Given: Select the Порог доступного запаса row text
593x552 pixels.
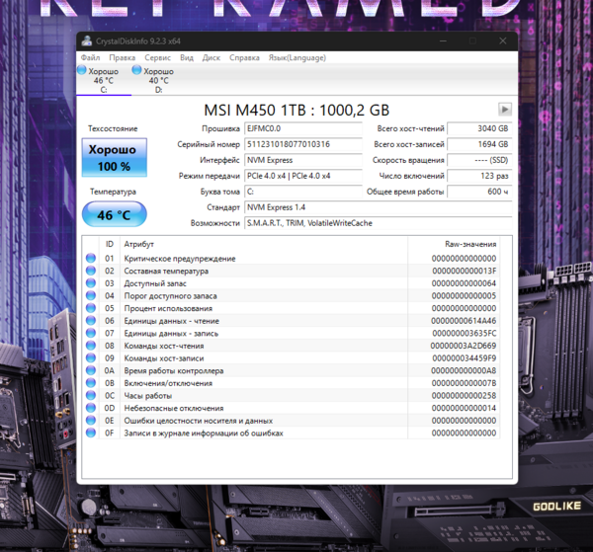Looking at the screenshot, I should pos(170,296).
